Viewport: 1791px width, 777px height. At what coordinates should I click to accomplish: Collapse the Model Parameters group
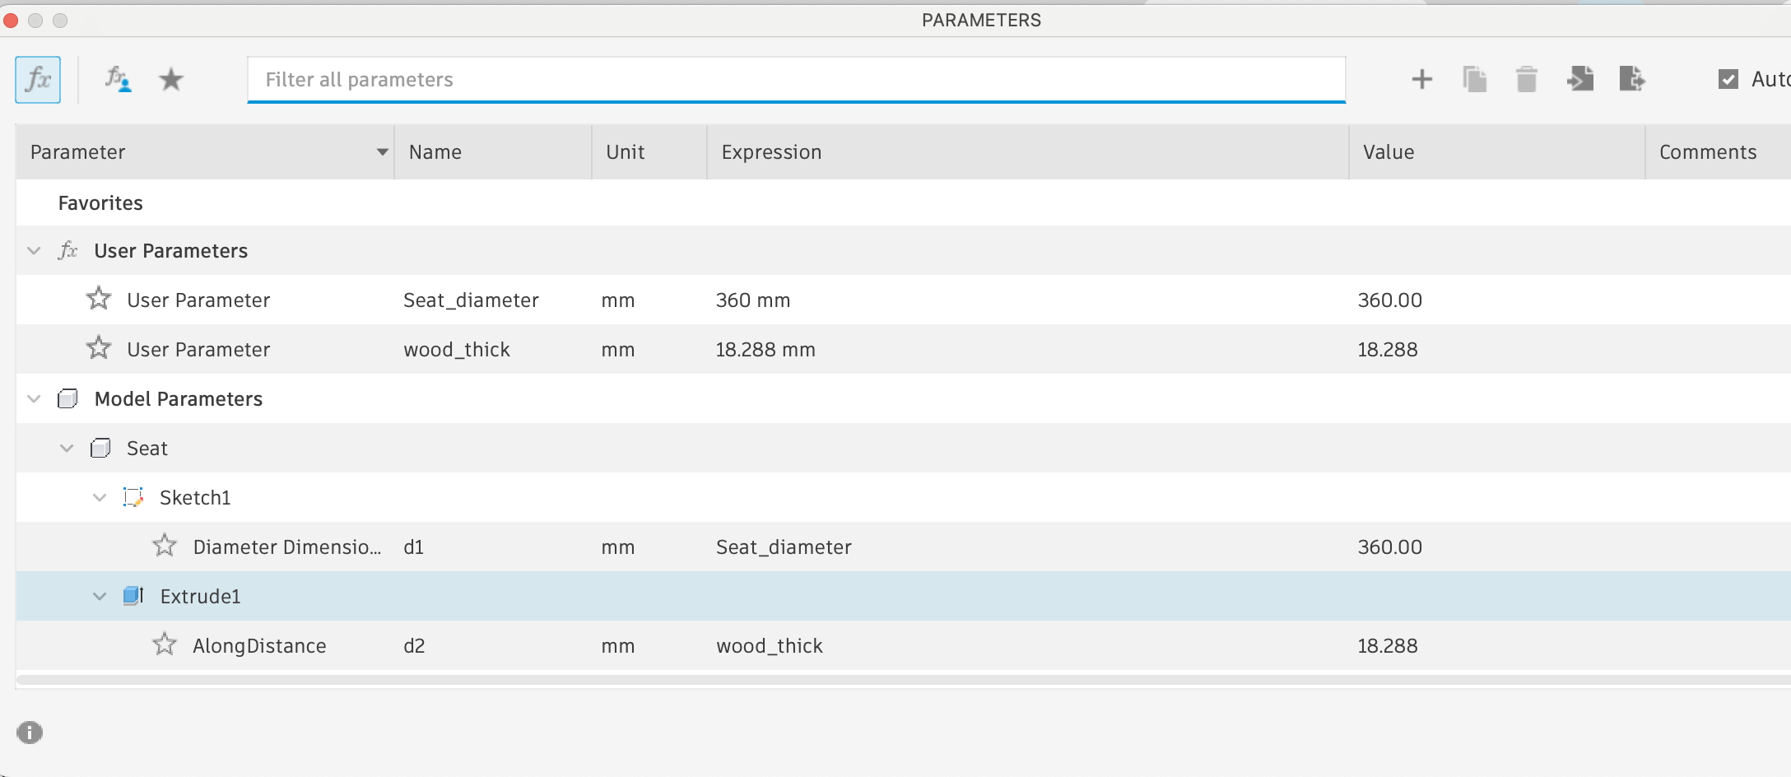(34, 398)
